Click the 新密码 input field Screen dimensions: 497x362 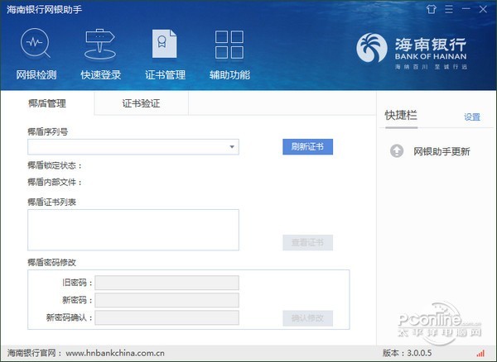pyautogui.click(x=166, y=300)
